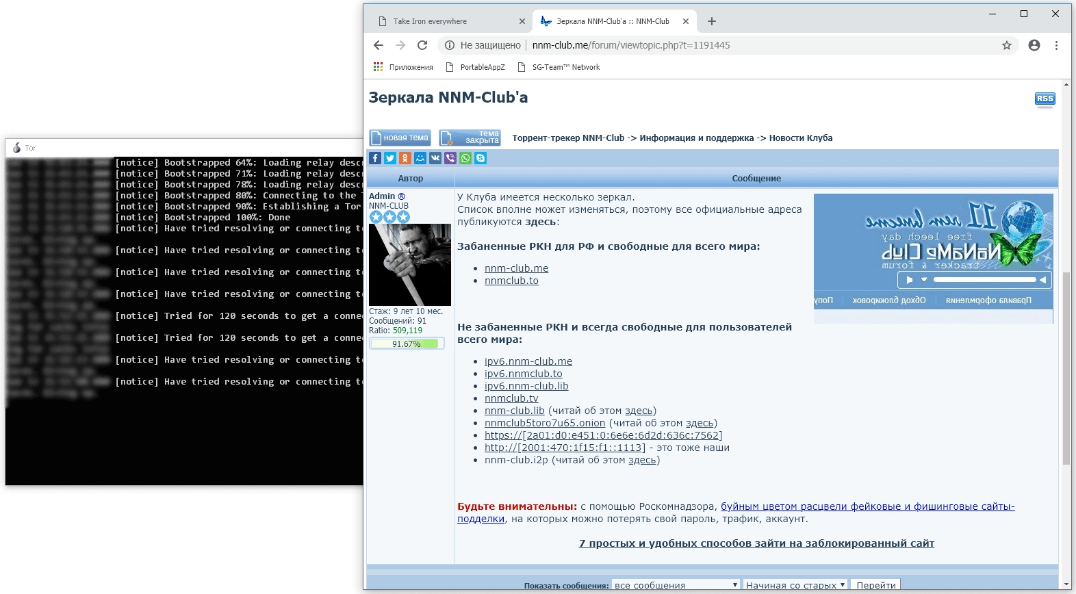Open message filter dropdown все сообщения
The image size is (1076, 594).
click(x=676, y=585)
